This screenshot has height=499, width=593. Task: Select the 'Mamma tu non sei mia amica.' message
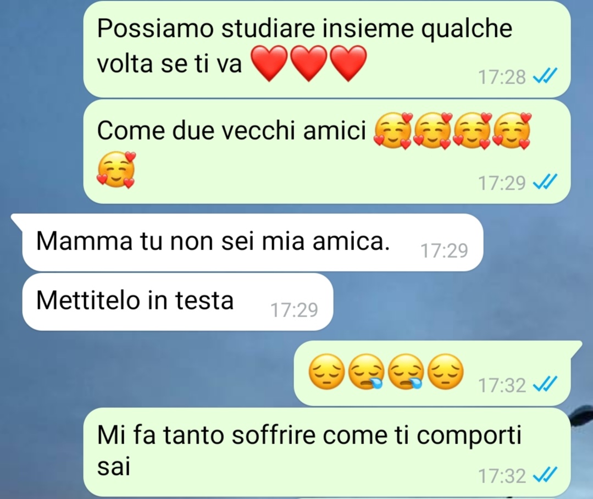pos(253,242)
